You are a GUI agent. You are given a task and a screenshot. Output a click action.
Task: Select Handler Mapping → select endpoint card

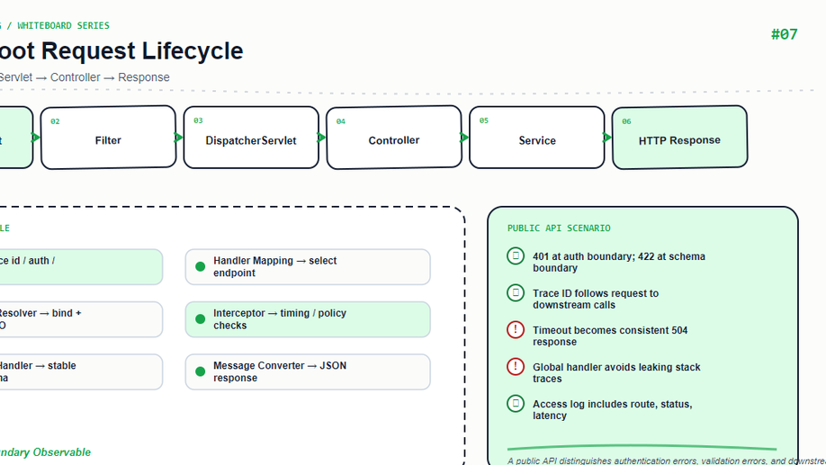coord(308,266)
